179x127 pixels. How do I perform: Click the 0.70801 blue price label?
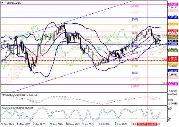[x=173, y=44]
